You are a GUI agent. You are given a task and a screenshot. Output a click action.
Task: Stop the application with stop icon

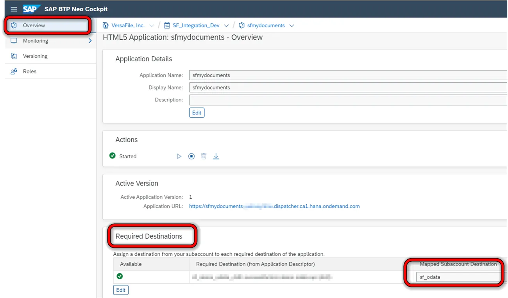coord(191,156)
